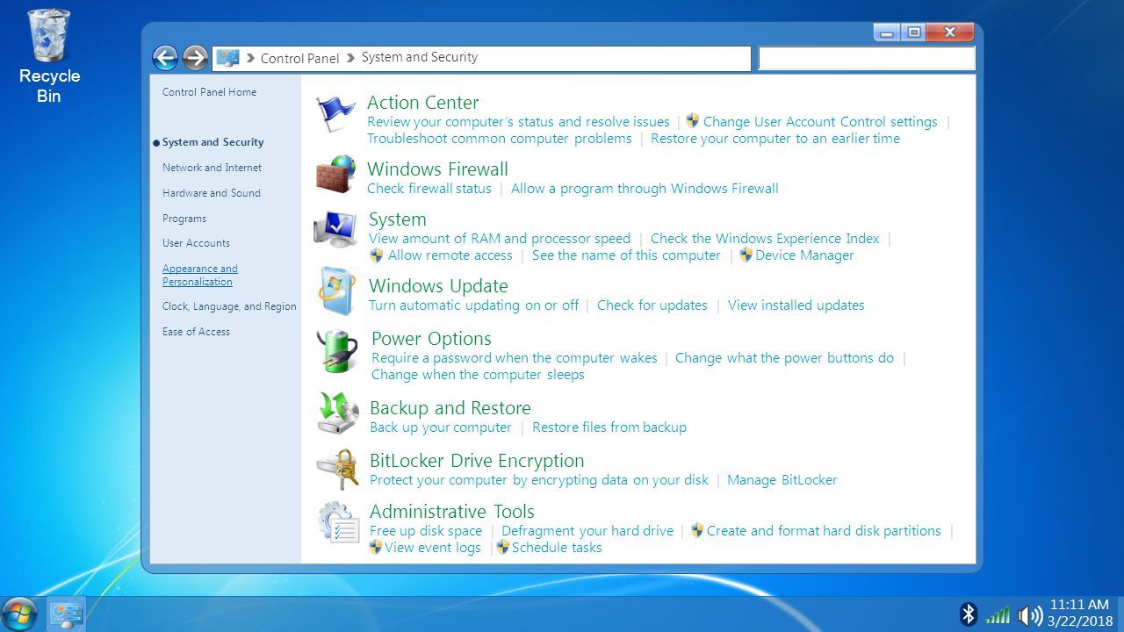1124x632 pixels.
Task: Click Check the Windows Experience Index link
Action: pos(765,239)
